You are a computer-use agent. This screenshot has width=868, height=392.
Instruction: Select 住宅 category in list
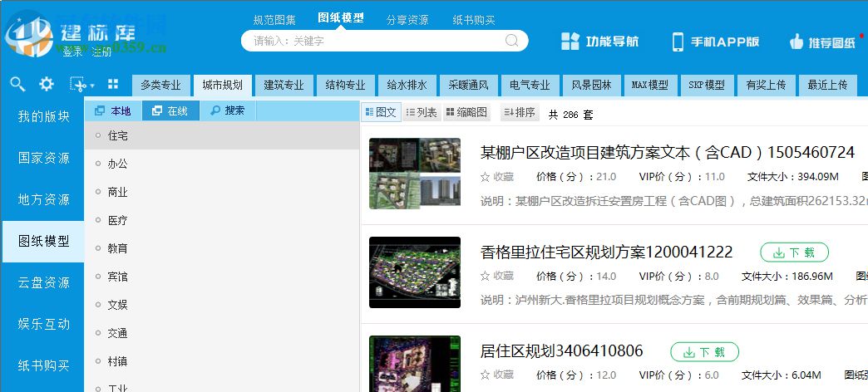coord(221,135)
